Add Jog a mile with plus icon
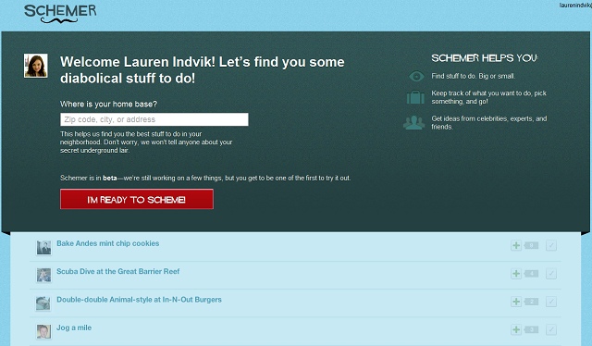This screenshot has height=346, width=592. [x=516, y=329]
